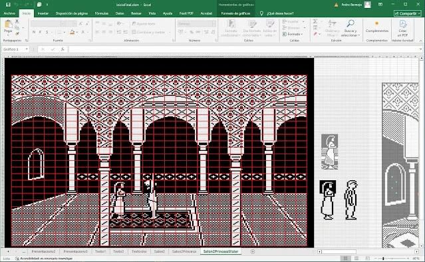The image size is (425, 262).
Task: Select the Salon2Princesa sheet tab
Action: pos(184,251)
